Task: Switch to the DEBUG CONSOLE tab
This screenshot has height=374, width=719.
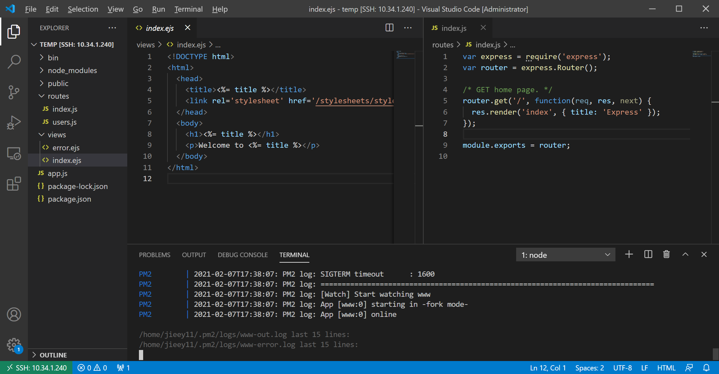Action: 242,255
